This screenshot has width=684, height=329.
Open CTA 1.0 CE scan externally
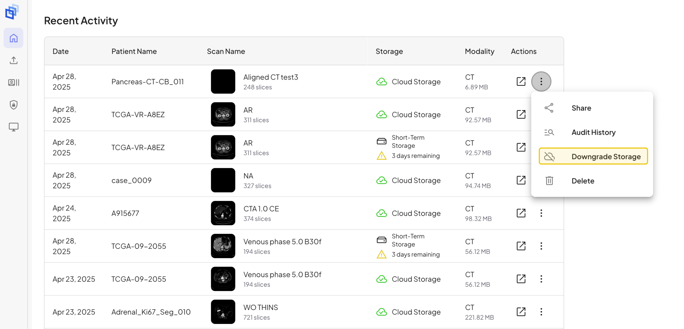pos(521,213)
